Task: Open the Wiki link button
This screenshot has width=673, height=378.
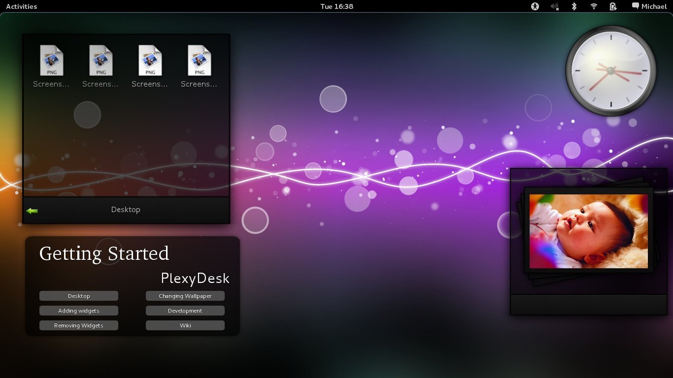Action: [x=185, y=325]
